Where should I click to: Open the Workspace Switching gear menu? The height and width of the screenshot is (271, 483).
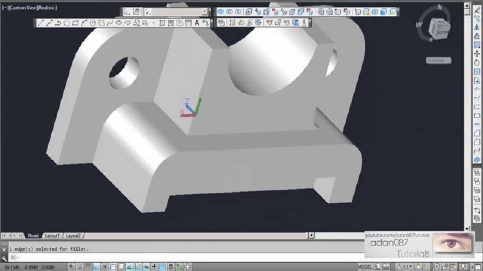[x=437, y=267]
